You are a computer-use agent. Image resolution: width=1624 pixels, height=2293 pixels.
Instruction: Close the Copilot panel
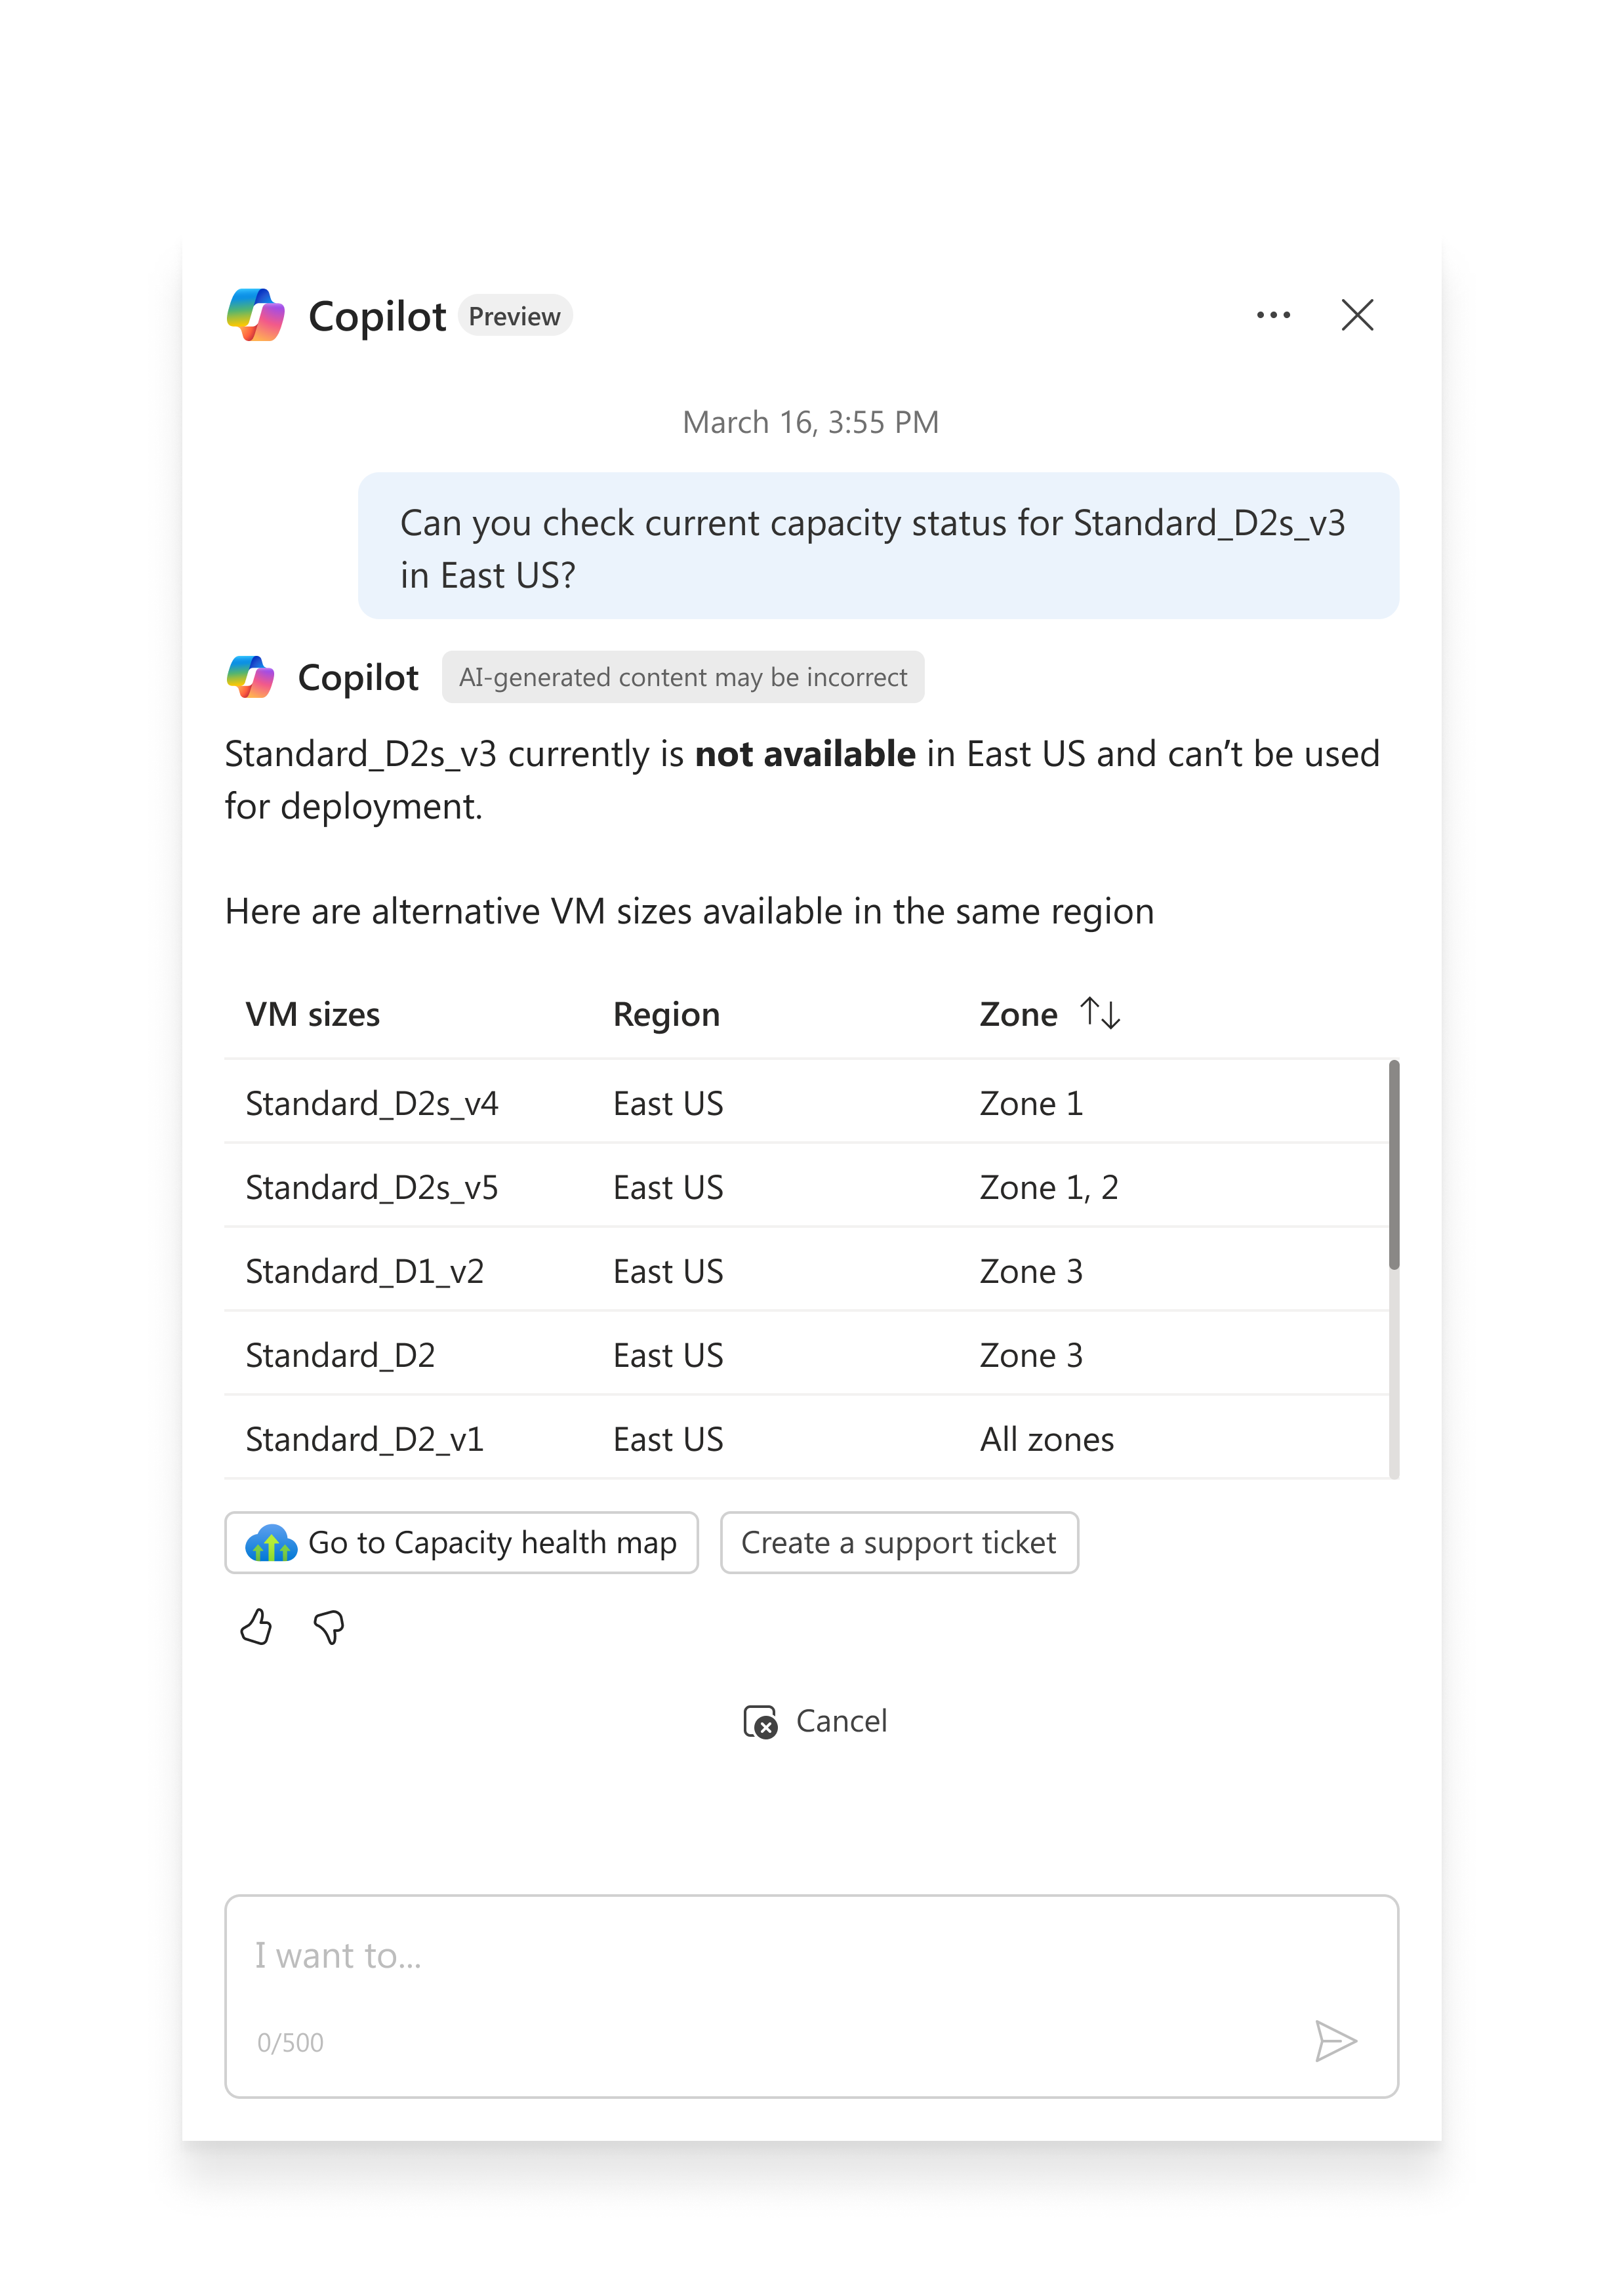tap(1357, 315)
